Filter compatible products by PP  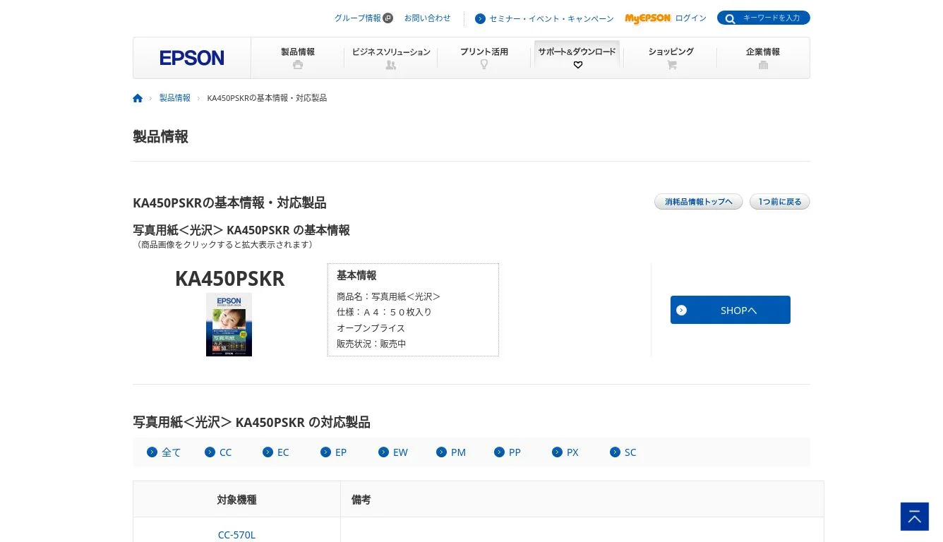[x=507, y=452]
